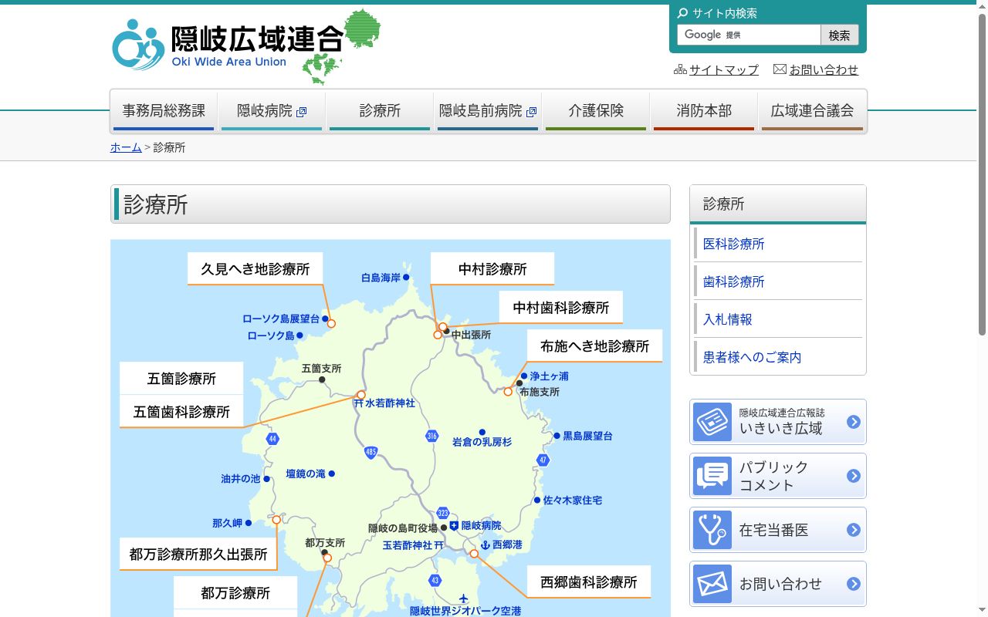Open the サイトマップ link
Screen dimensions: 988x617
coord(724,69)
